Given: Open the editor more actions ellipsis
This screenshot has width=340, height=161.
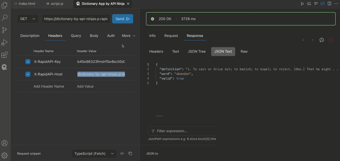Looking at the screenshot, I should (x=336, y=4).
